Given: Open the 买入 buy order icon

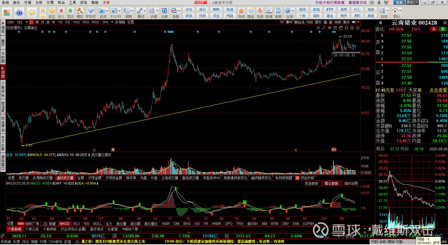Looking at the screenshot, I should (61, 11).
